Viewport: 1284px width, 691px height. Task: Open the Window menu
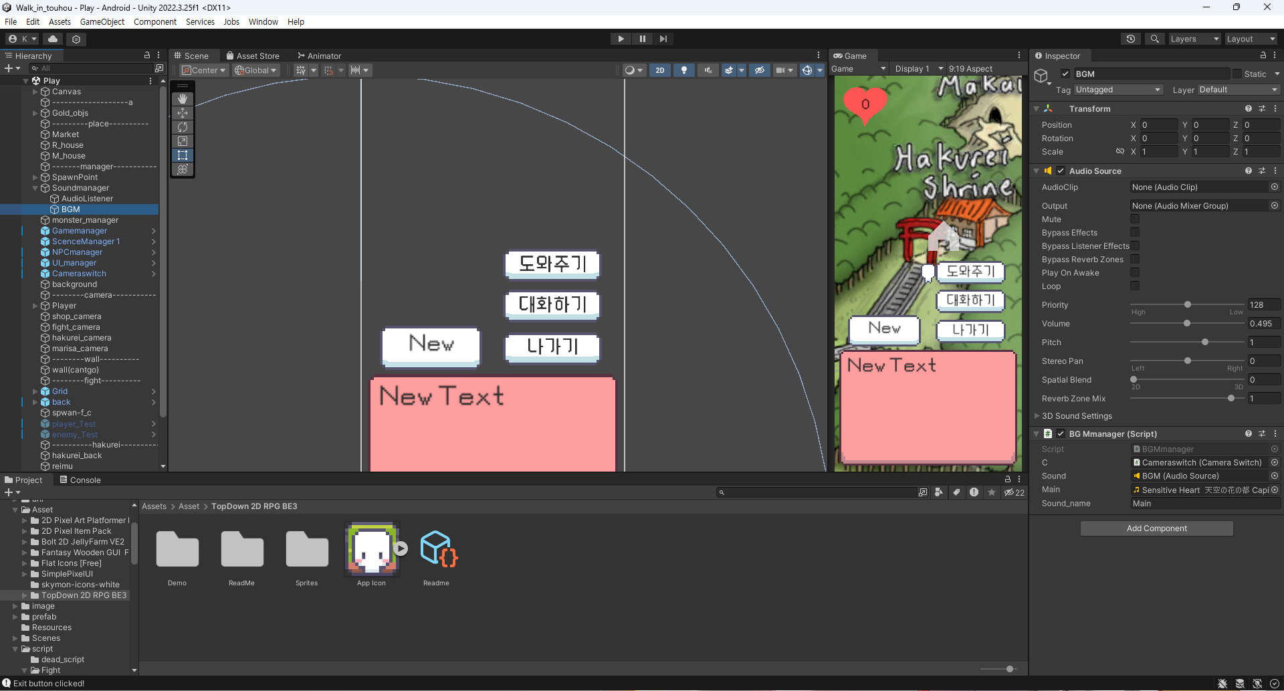click(x=263, y=22)
